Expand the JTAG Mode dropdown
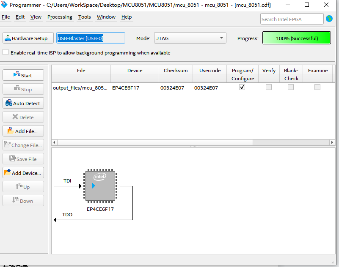The width and height of the screenshot is (339, 267). click(x=190, y=38)
